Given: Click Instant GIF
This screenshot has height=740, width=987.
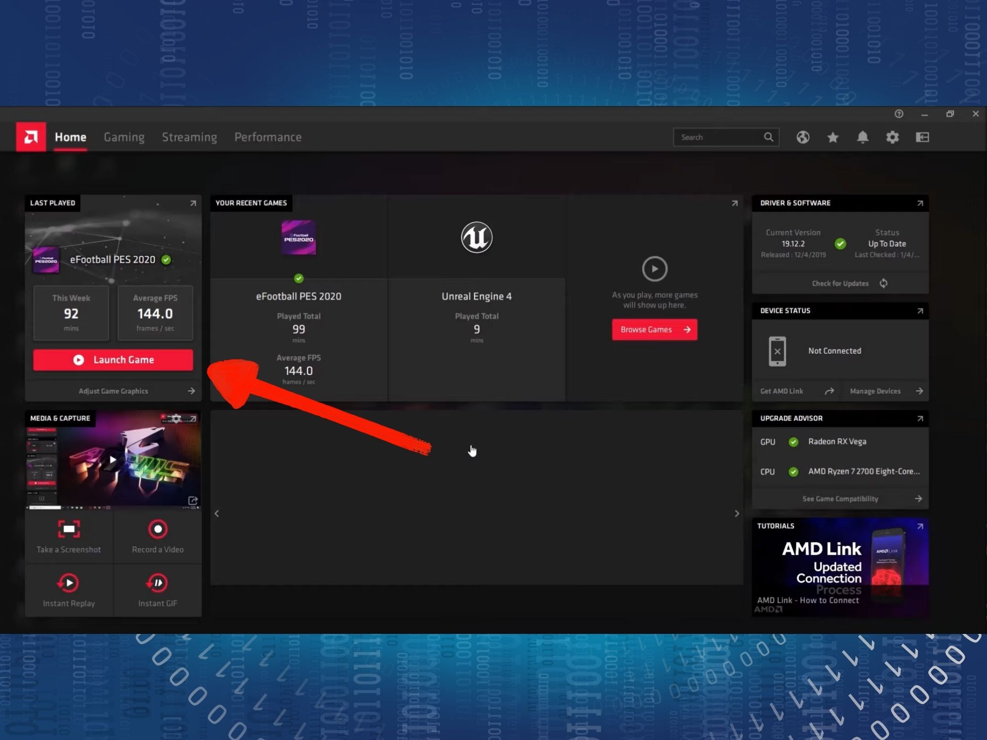Looking at the screenshot, I should [158, 591].
